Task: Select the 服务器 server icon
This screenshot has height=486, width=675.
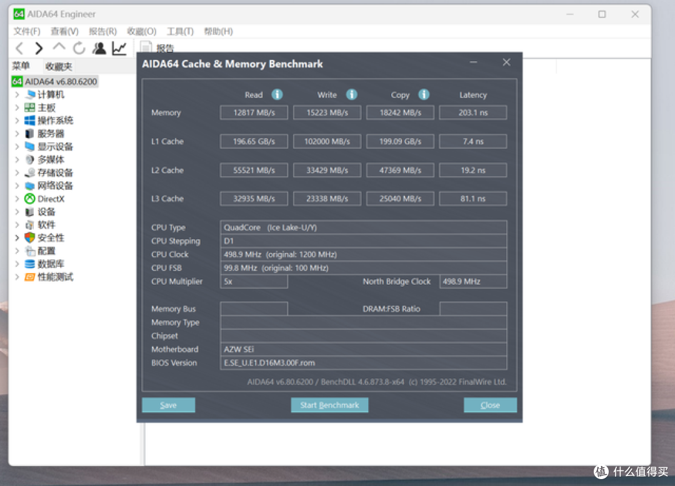Action: [x=30, y=134]
